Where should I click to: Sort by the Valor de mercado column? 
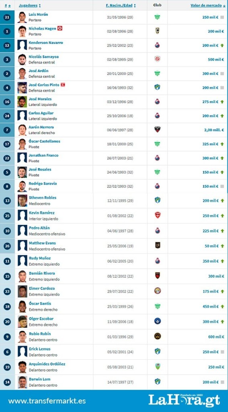208,5
